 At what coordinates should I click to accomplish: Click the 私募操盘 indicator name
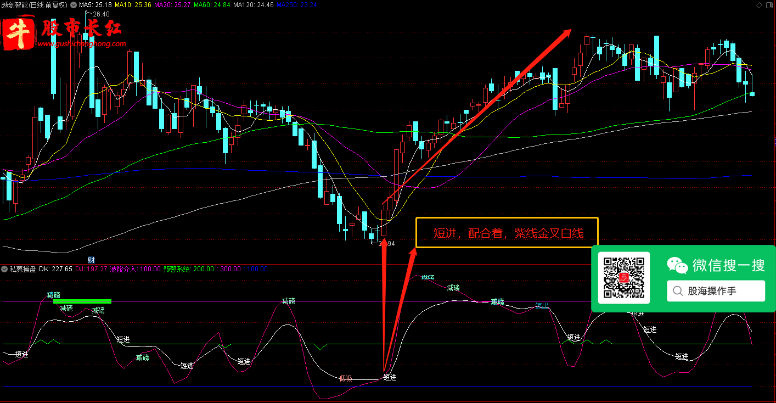tap(23, 269)
